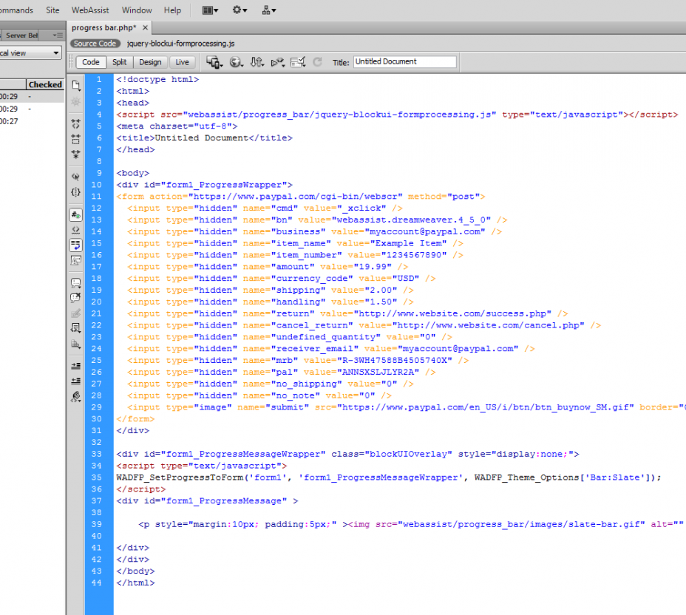Open Move or Convert CSS icon
The width and height of the screenshot is (686, 615).
pos(75,344)
